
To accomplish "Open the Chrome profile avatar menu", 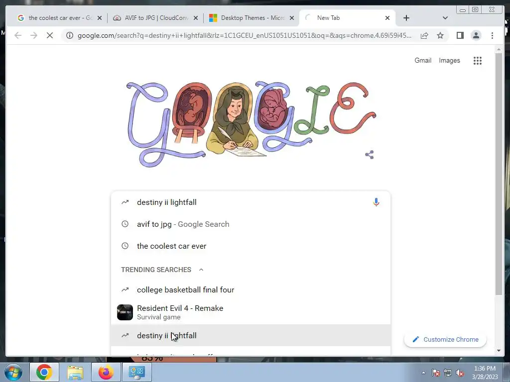I will (476, 35).
